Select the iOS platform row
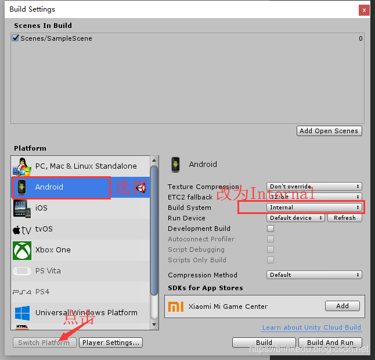This screenshot has width=375, height=360. [x=81, y=208]
